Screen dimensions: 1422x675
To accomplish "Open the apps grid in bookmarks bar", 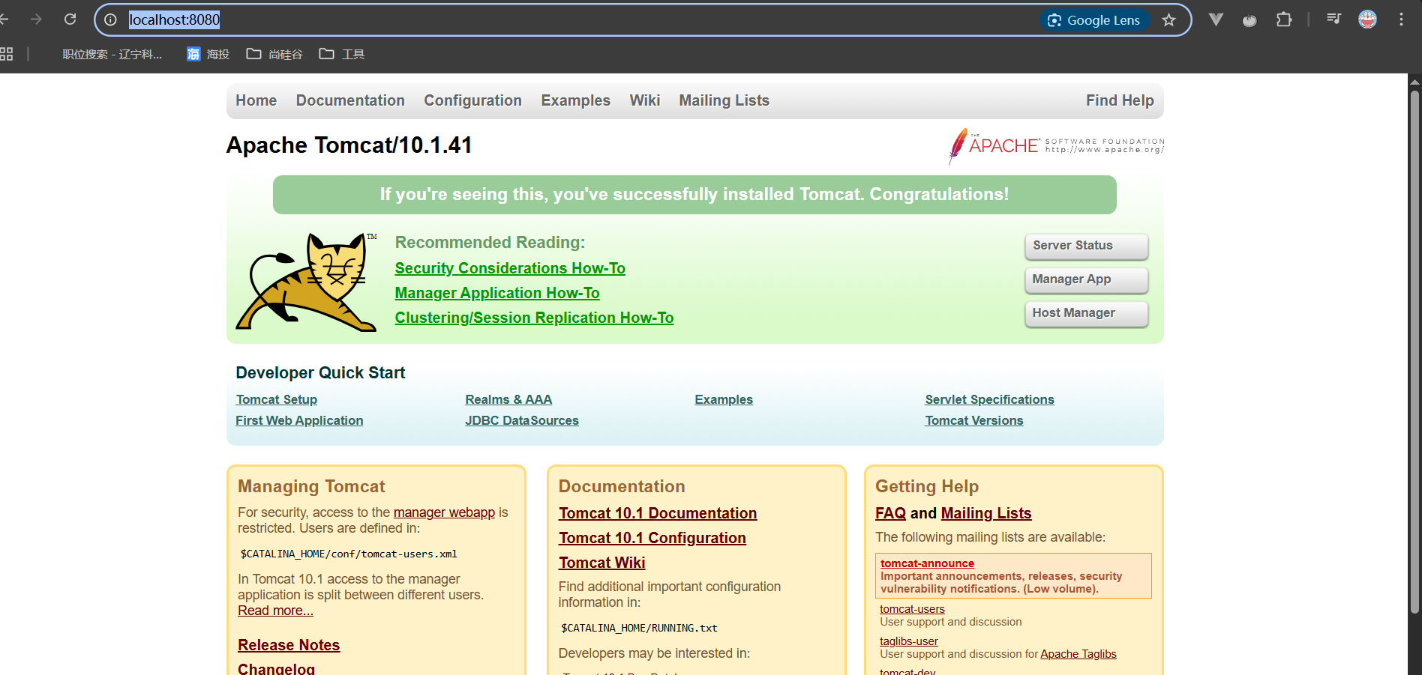I will pyautogui.click(x=6, y=54).
